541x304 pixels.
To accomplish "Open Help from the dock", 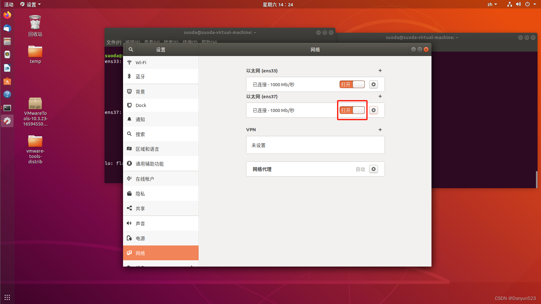I will pos(7,94).
